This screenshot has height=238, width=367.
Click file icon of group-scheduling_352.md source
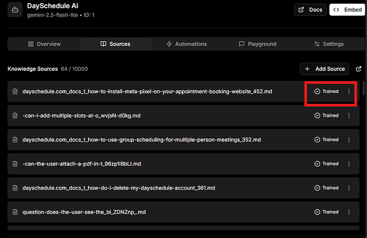coord(15,139)
